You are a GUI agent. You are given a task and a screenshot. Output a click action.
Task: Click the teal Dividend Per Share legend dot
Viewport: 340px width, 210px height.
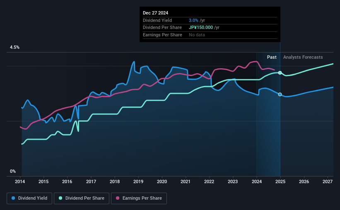[60, 198]
